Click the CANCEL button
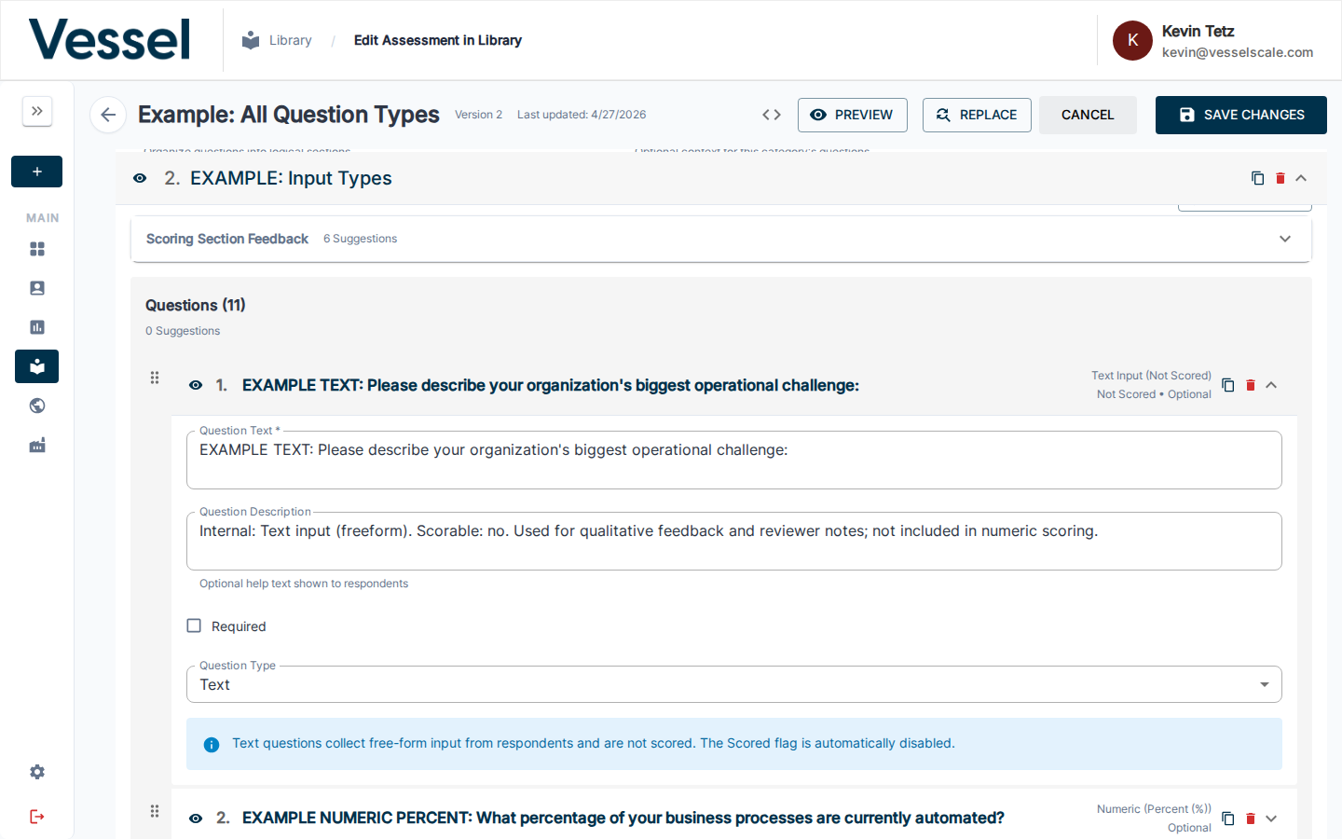 [x=1088, y=115]
